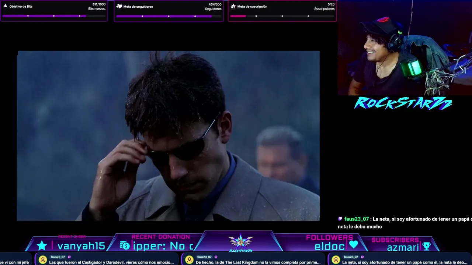Click the heart icon next to eldoc follower
The image size is (472, 265).
(354, 244)
